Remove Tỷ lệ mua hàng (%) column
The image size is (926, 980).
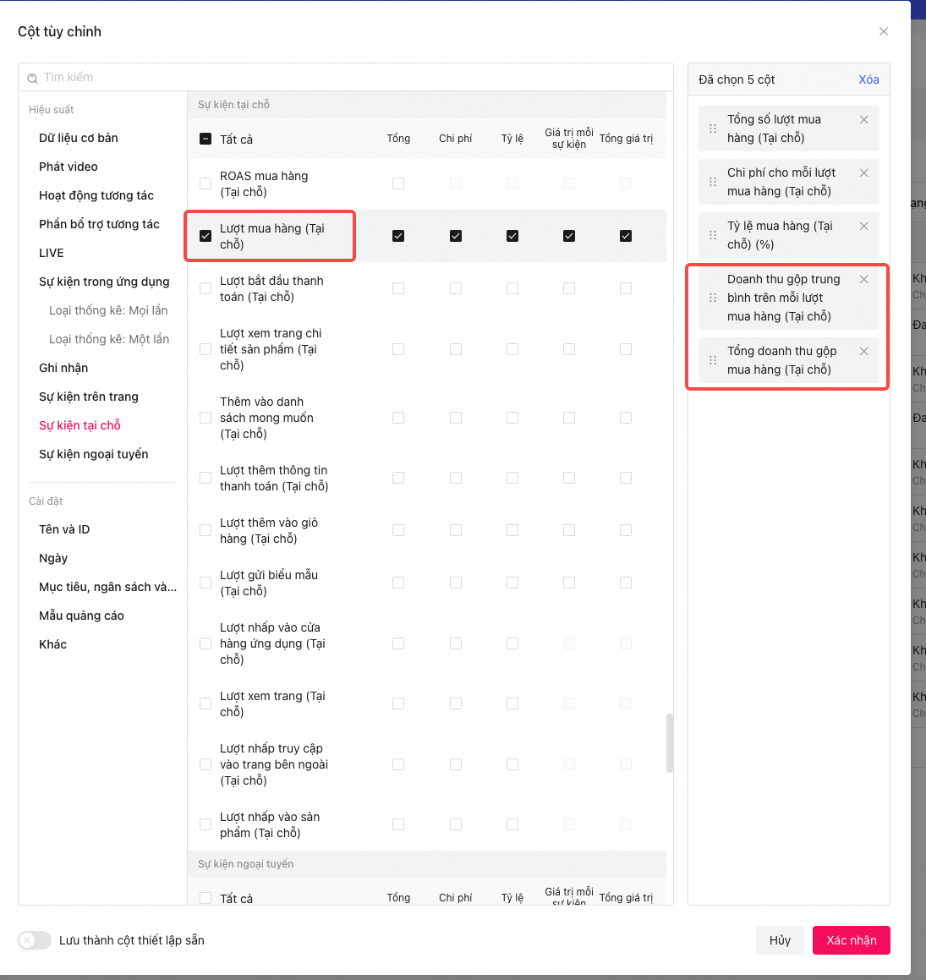click(863, 226)
